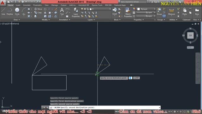Click the WCS button below ViewCube
The height and width of the screenshot is (114, 202).
pos(190,47)
